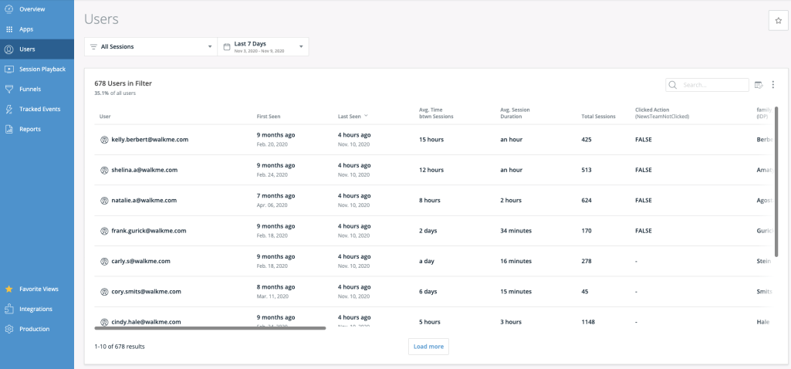Click the Funnels icon in the sidebar
This screenshot has height=369, width=791.
[9, 89]
